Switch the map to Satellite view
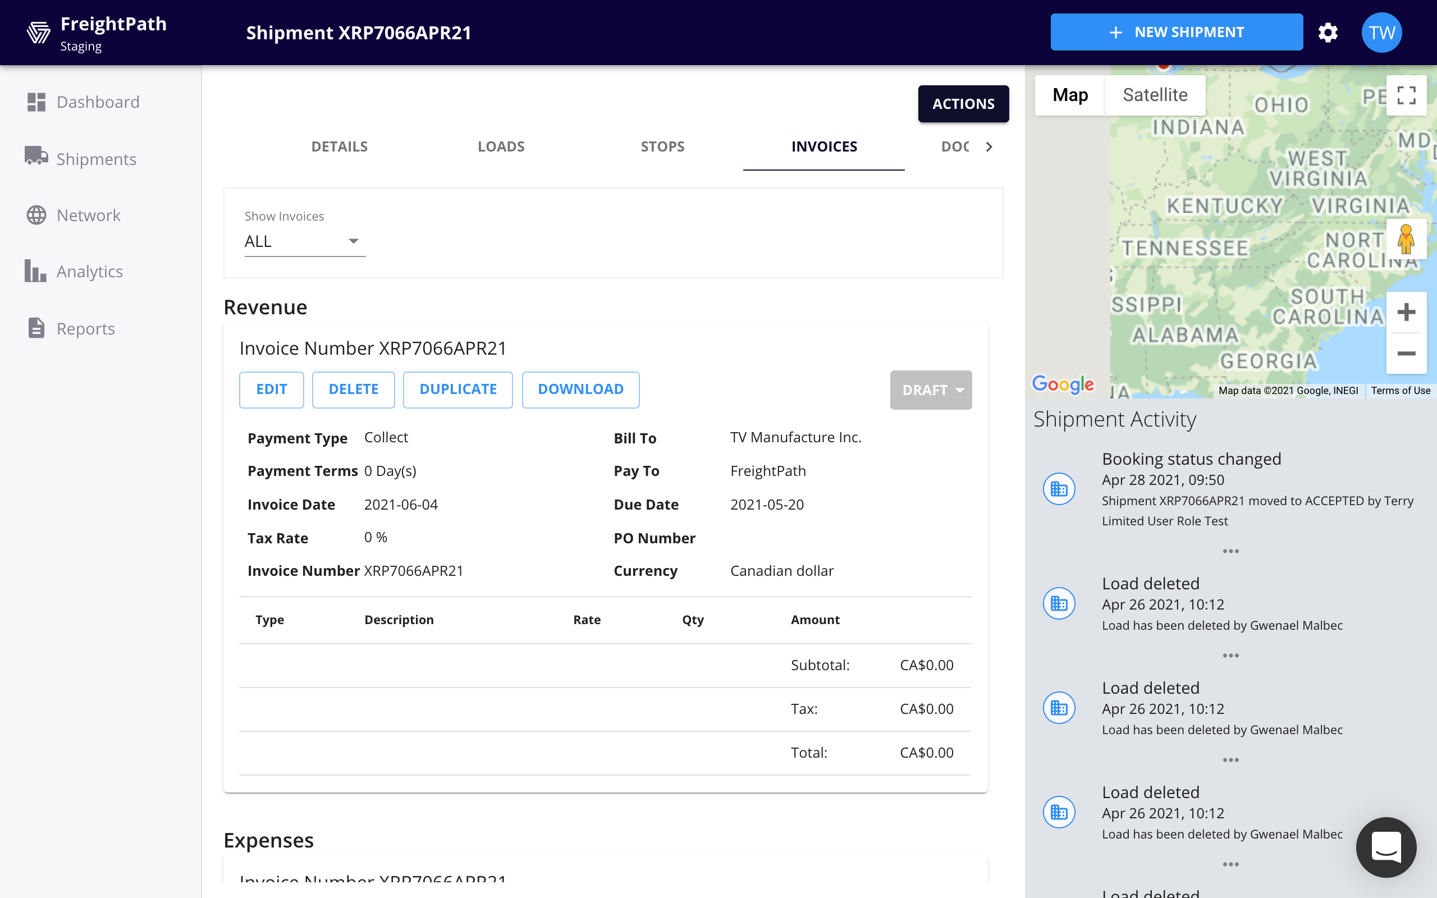The image size is (1437, 898). coord(1154,94)
